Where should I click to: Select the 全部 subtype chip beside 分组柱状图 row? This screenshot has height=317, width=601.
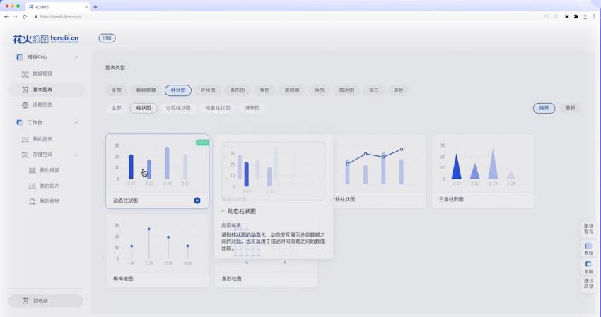pyautogui.click(x=117, y=108)
